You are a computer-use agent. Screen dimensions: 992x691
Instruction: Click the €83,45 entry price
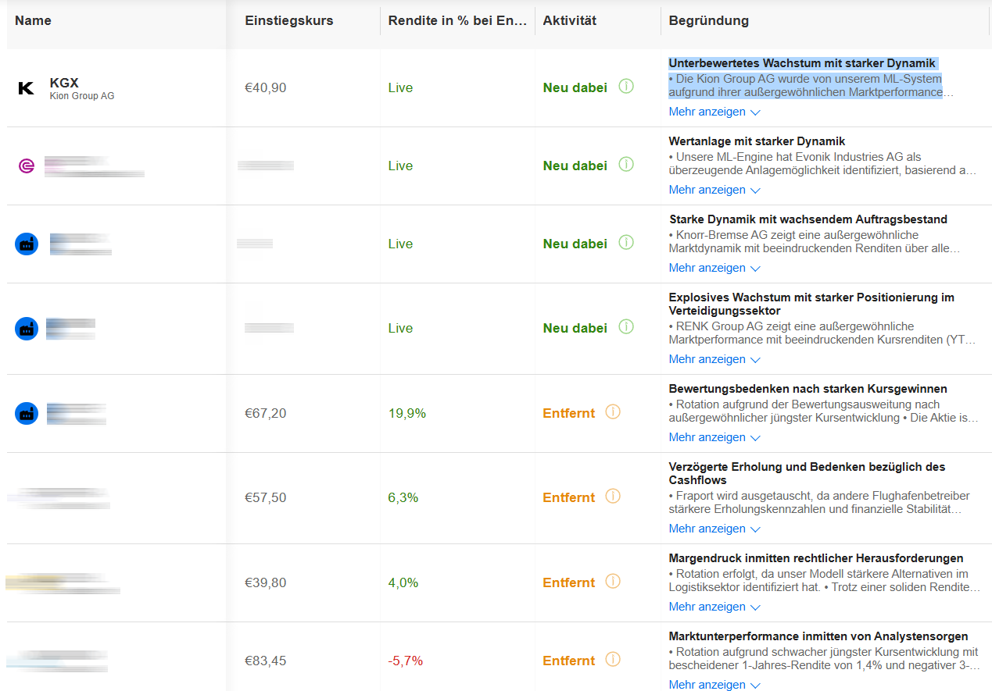tap(266, 661)
